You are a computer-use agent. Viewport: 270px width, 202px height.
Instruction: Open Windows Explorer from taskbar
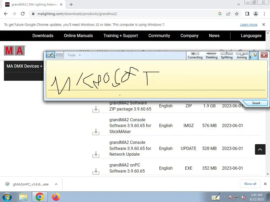(23, 197)
